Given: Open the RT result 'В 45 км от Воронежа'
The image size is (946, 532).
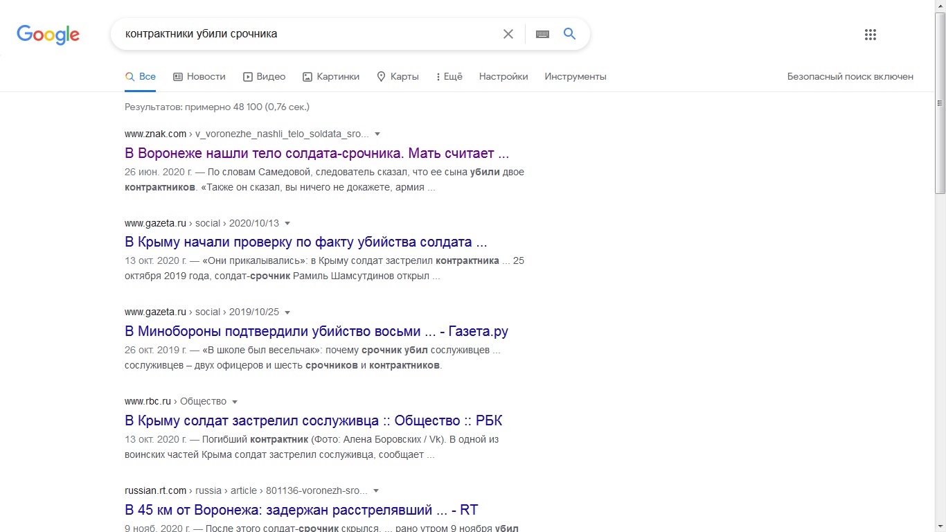Looking at the screenshot, I should pos(301,510).
